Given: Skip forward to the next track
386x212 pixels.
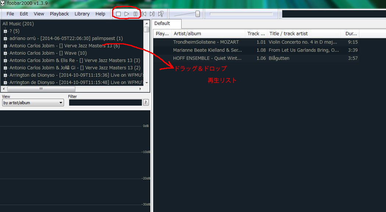Looking at the screenshot, I should [153, 14].
